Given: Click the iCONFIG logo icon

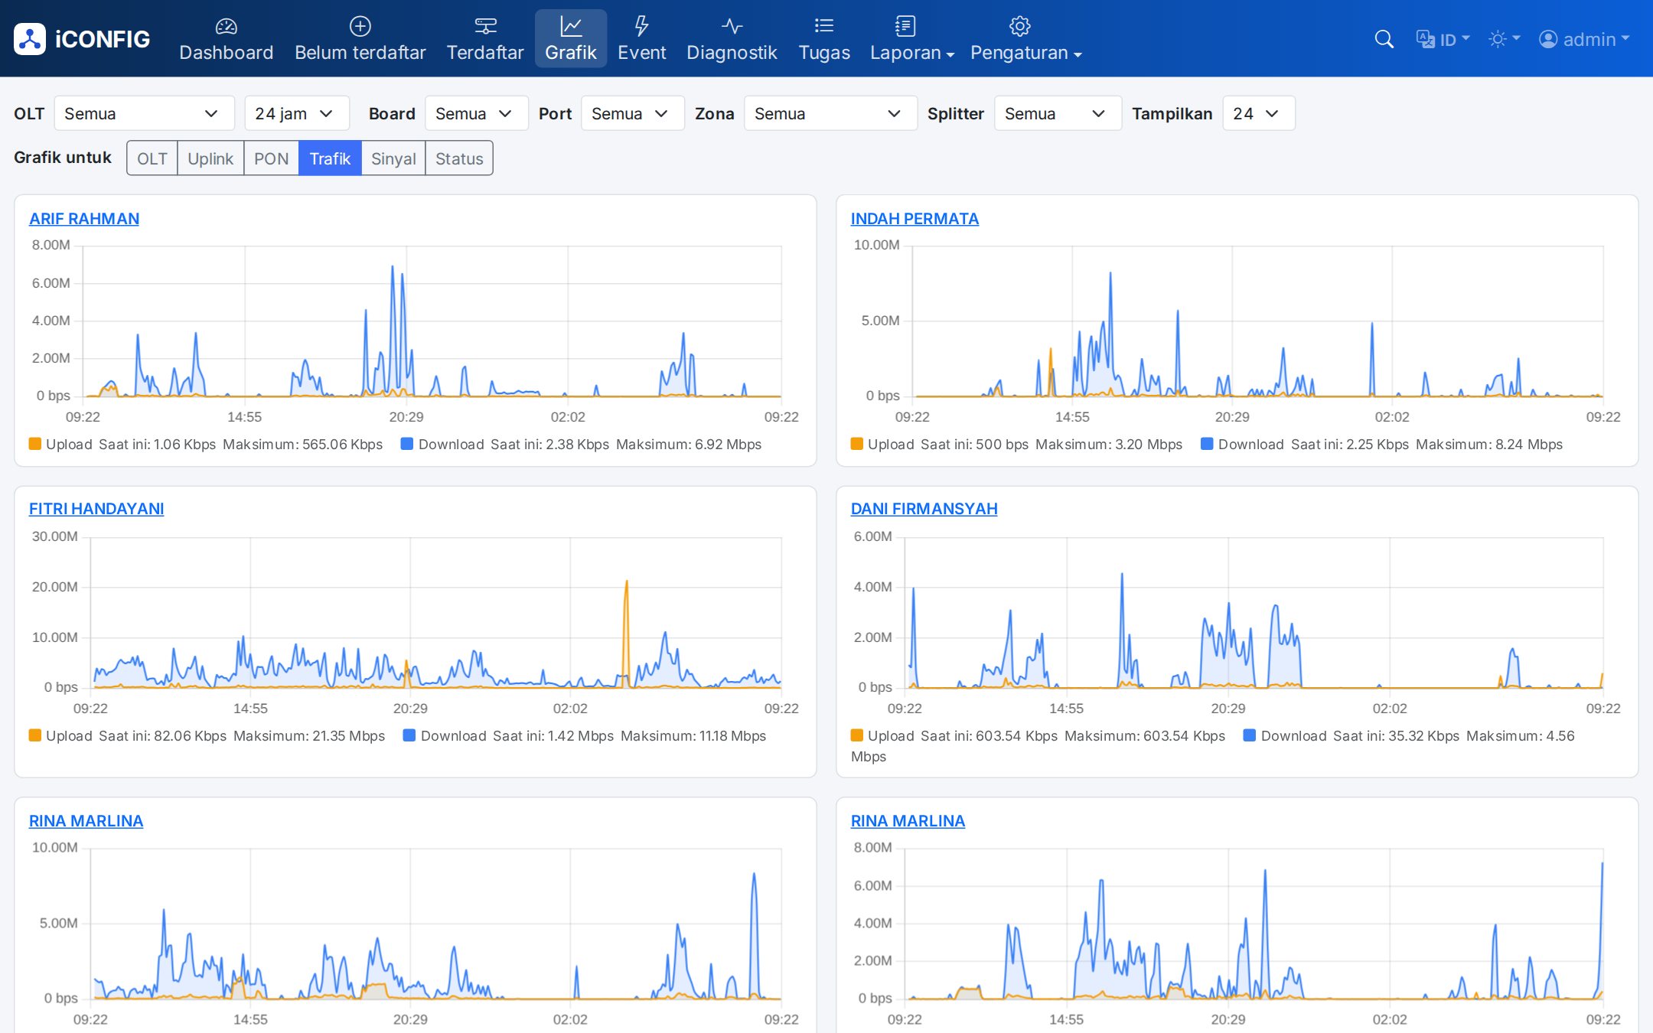Looking at the screenshot, I should click(30, 39).
